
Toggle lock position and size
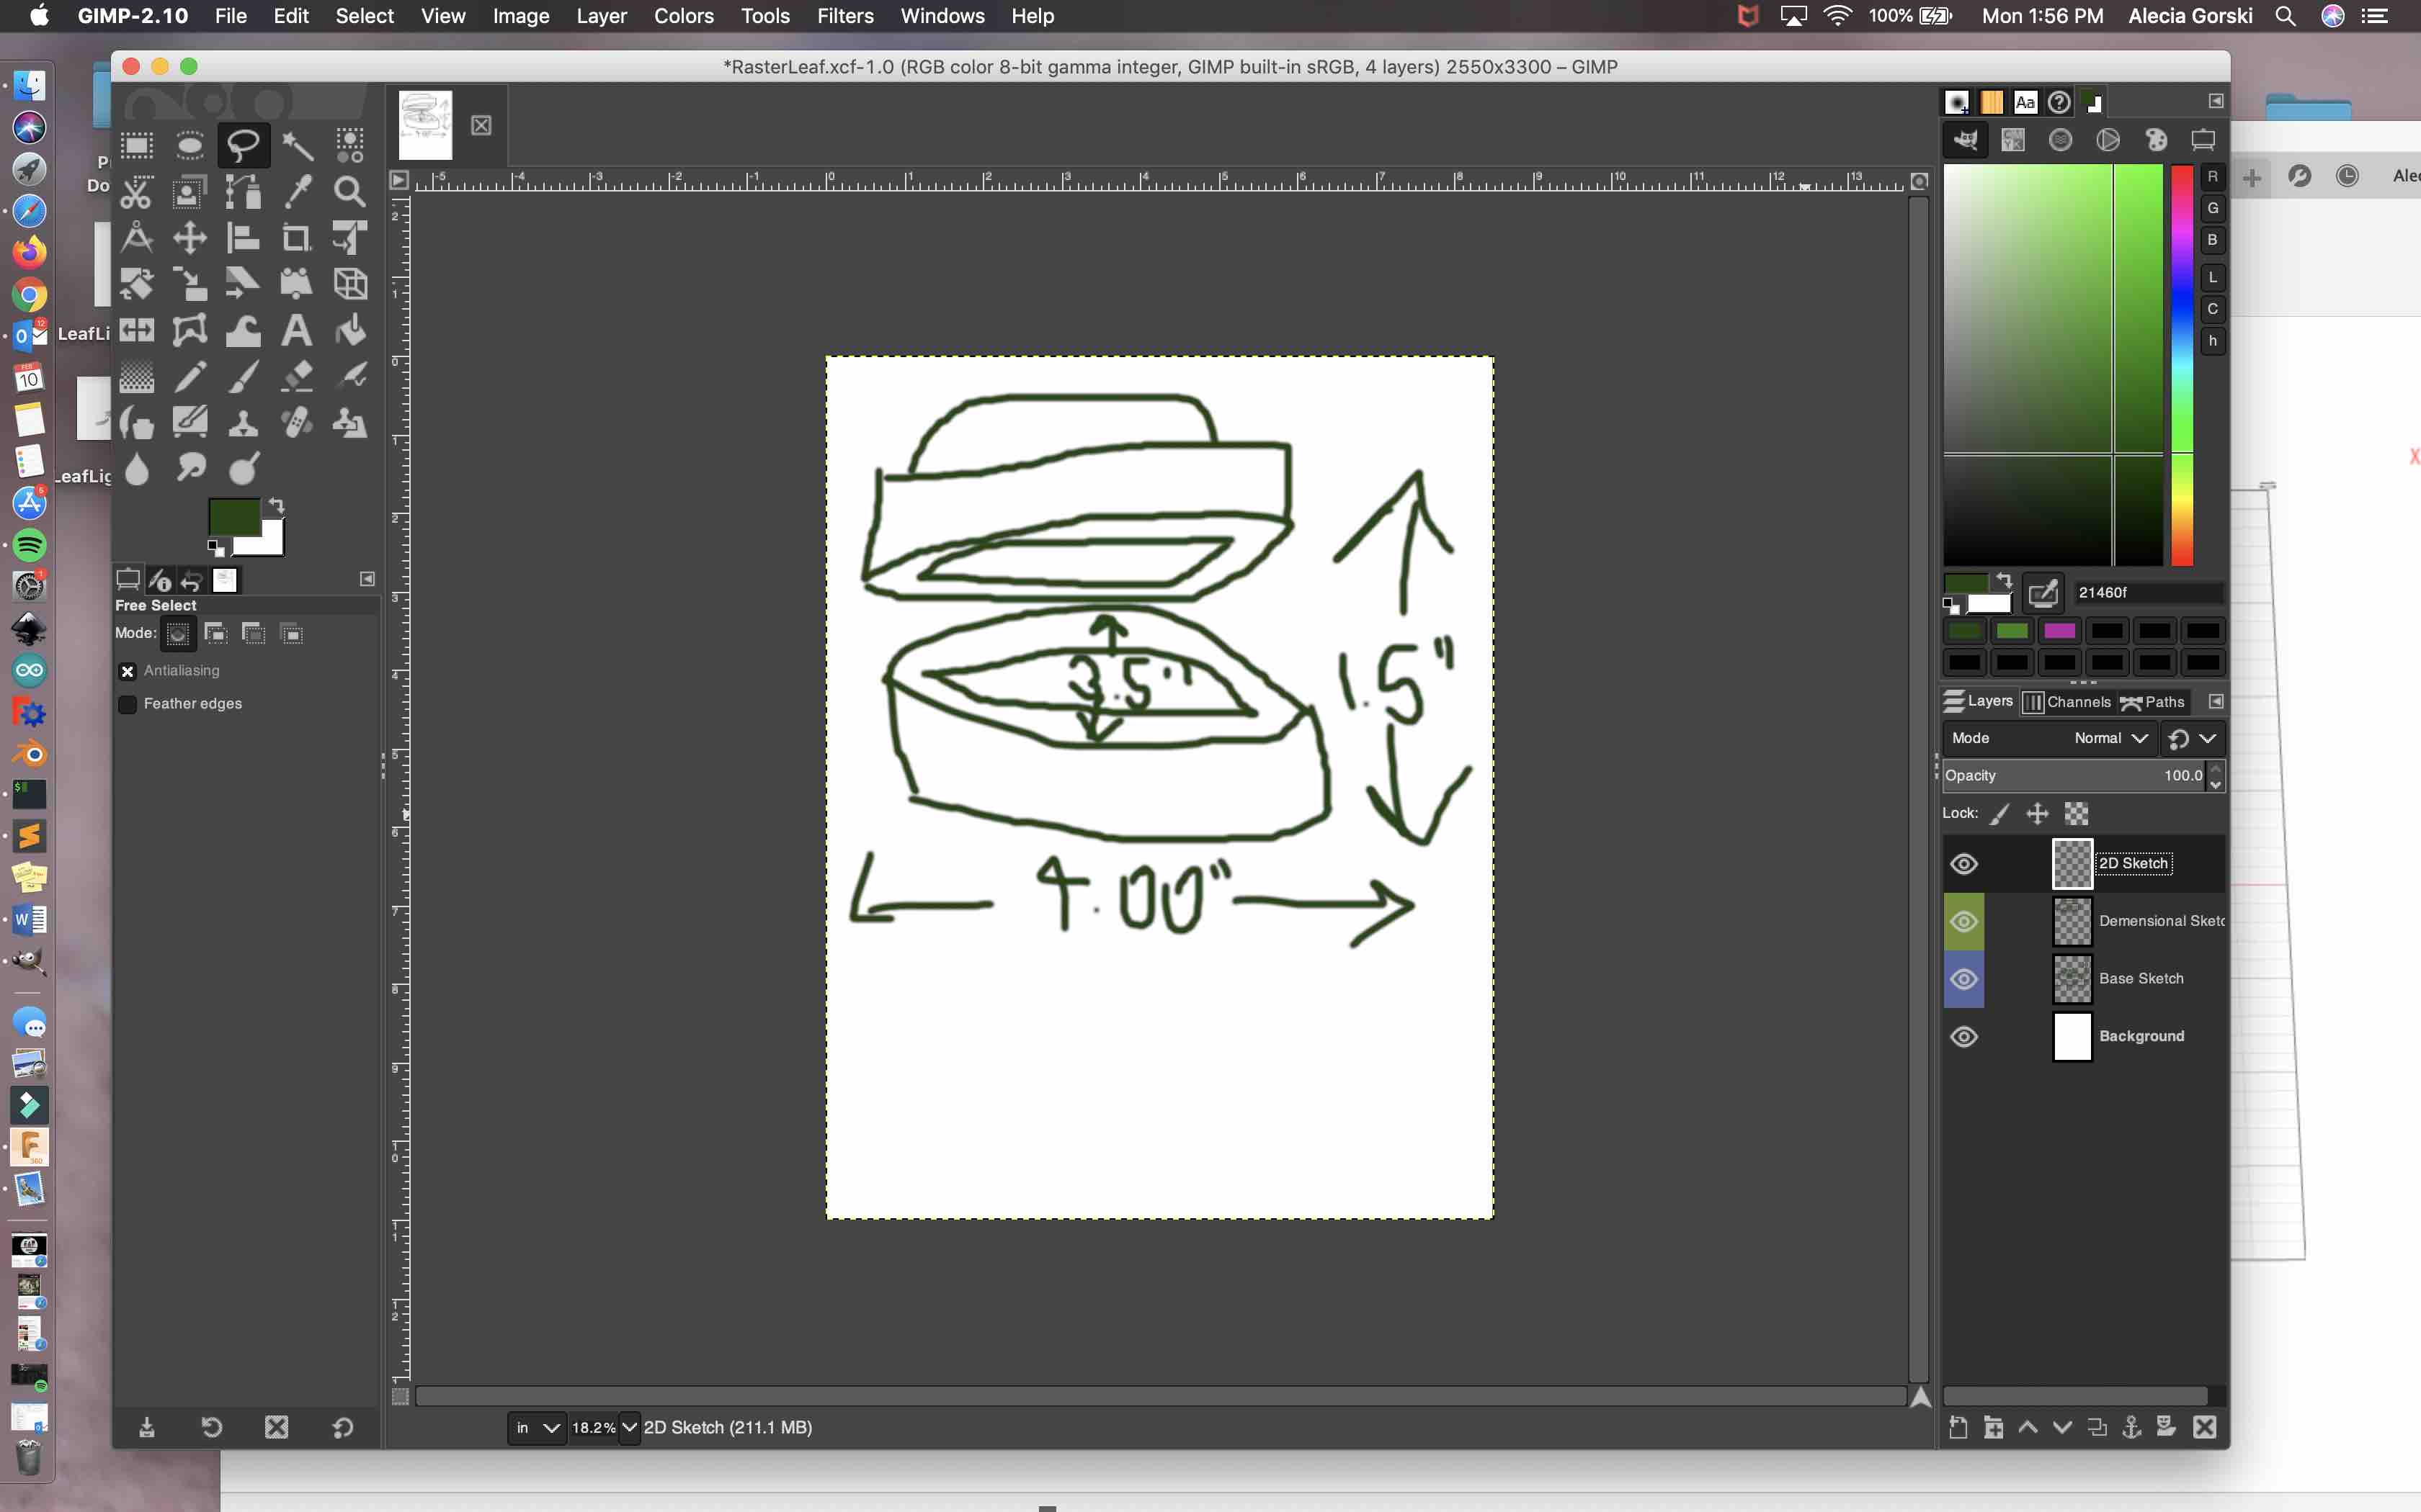(x=2037, y=814)
